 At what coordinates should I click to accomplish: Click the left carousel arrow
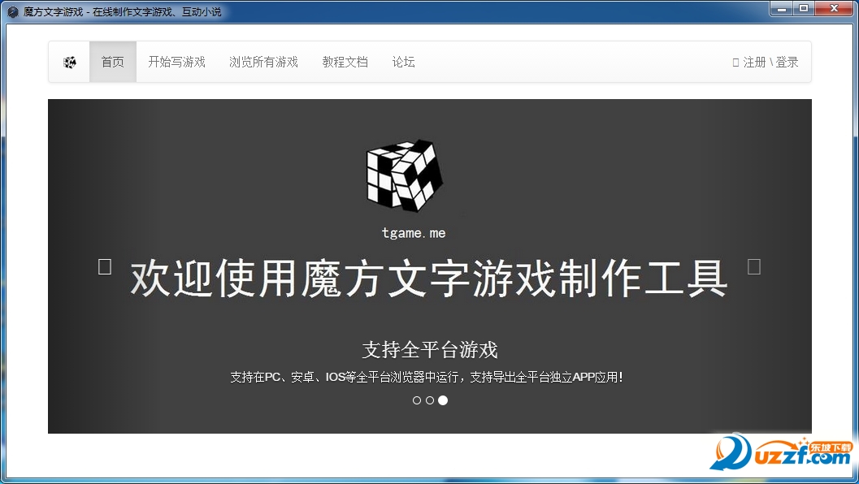pyautogui.click(x=104, y=266)
